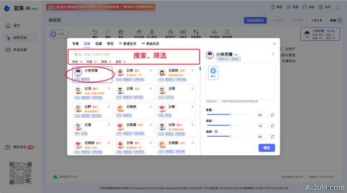Click the help icon next to 语调

pos(217,132)
